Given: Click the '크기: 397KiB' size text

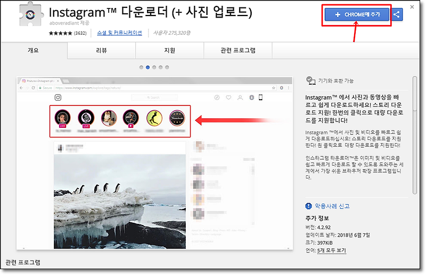Looking at the screenshot, I should click(x=319, y=242).
